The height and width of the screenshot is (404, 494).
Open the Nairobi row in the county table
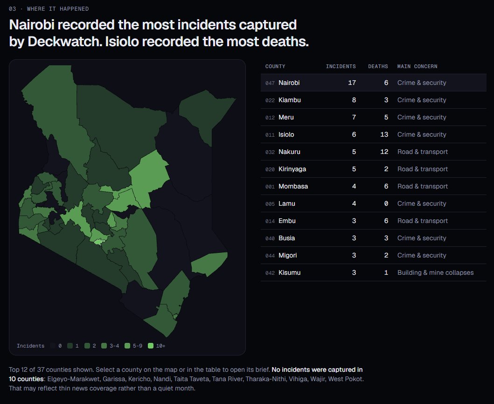[373, 83]
